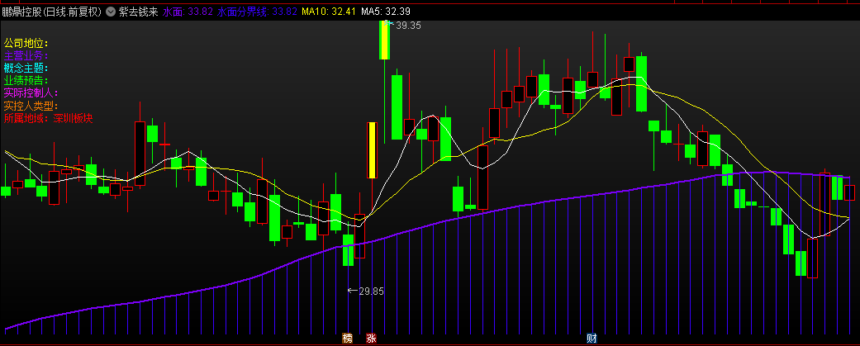The width and height of the screenshot is (860, 346).
Task: Click the 主营业务 label
Action: (x=26, y=55)
